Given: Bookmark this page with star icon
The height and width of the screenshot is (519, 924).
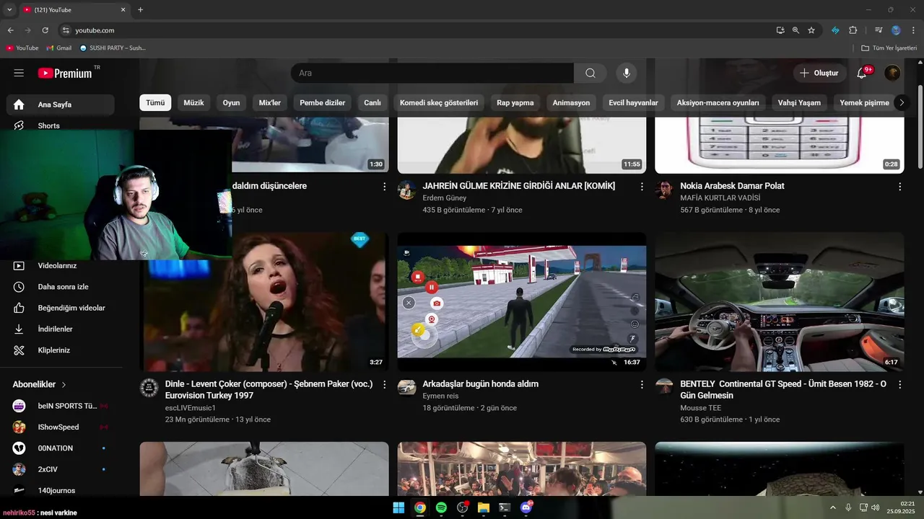Looking at the screenshot, I should (x=811, y=30).
